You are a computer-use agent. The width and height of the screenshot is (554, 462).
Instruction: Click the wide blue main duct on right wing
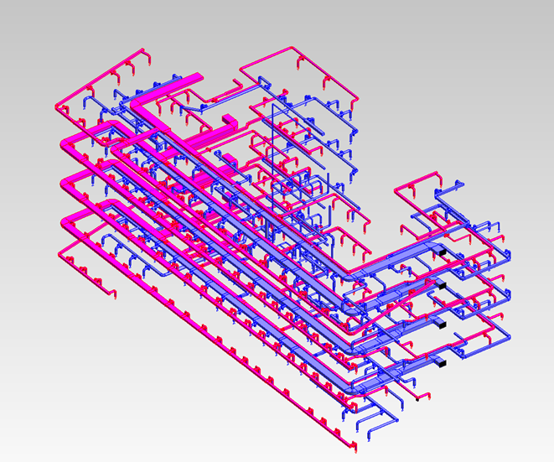coord(394,262)
